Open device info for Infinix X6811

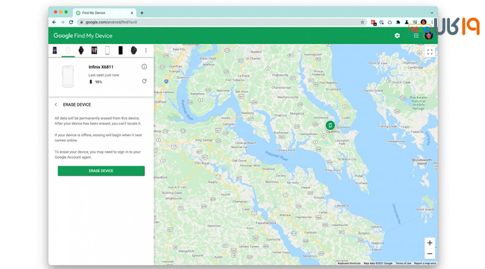[144, 67]
